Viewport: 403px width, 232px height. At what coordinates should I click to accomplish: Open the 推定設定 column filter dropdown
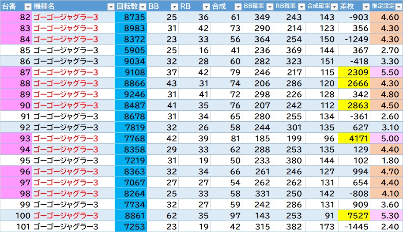(x=399, y=7)
